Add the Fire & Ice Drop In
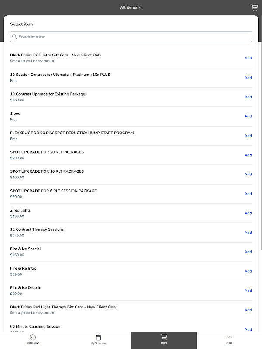The width and height of the screenshot is (262, 349). pyautogui.click(x=248, y=291)
